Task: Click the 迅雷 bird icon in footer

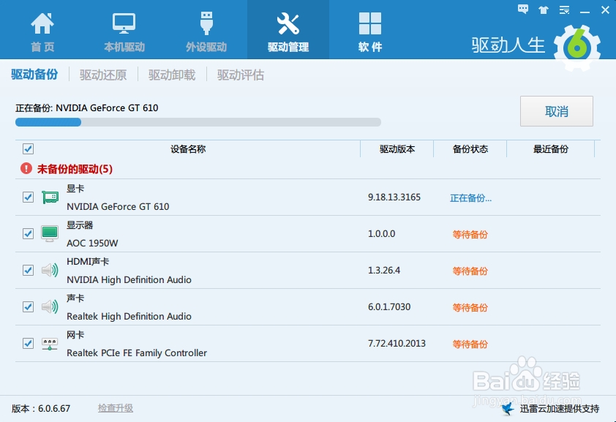Action: [508, 409]
